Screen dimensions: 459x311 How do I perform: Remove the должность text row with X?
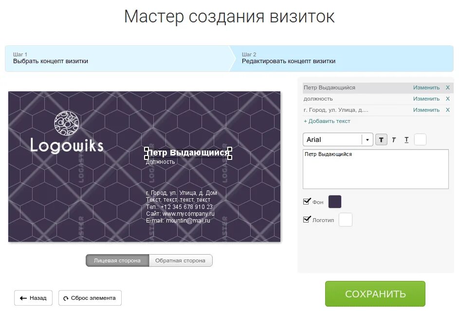(x=448, y=99)
